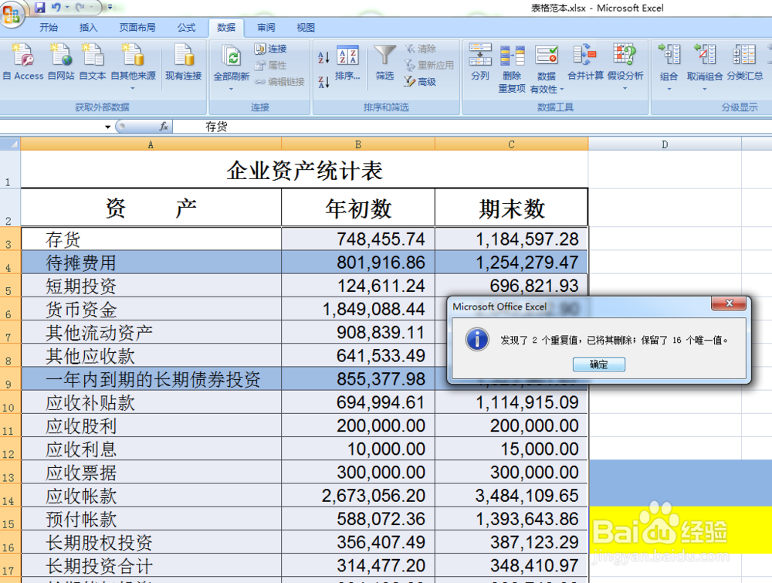Click the Office button logo
772x583 pixels.
(11, 13)
